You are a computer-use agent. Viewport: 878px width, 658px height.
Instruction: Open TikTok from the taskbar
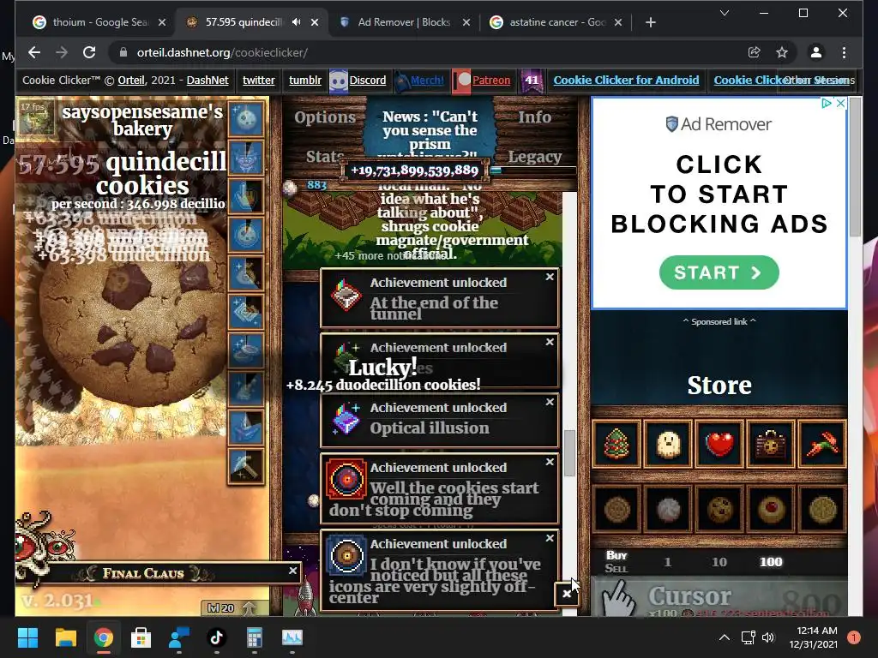tap(217, 637)
